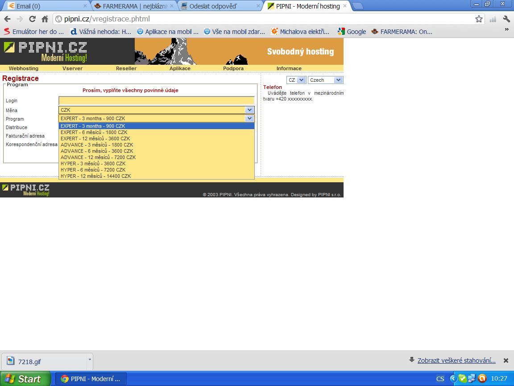The height and width of the screenshot is (386, 514).
Task: Open the Aplikace na mobil bookmark
Action: click(168, 32)
